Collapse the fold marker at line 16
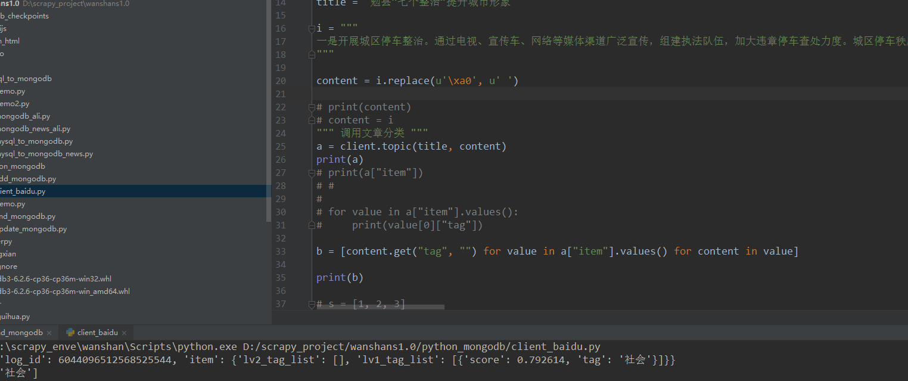Image resolution: width=908 pixels, height=381 pixels. point(311,29)
